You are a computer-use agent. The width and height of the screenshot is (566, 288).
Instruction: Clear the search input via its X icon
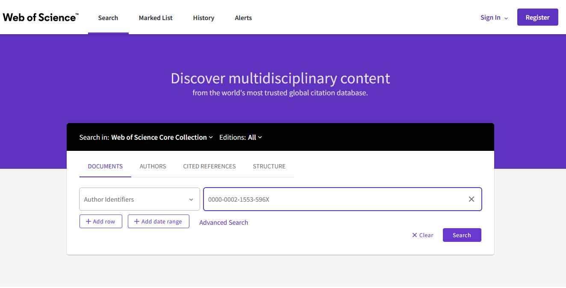pos(471,199)
